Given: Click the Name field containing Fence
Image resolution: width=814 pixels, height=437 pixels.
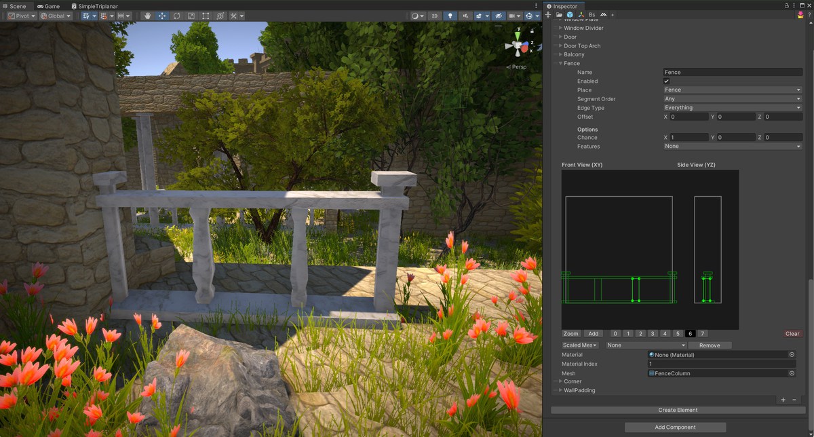Looking at the screenshot, I should (x=733, y=72).
